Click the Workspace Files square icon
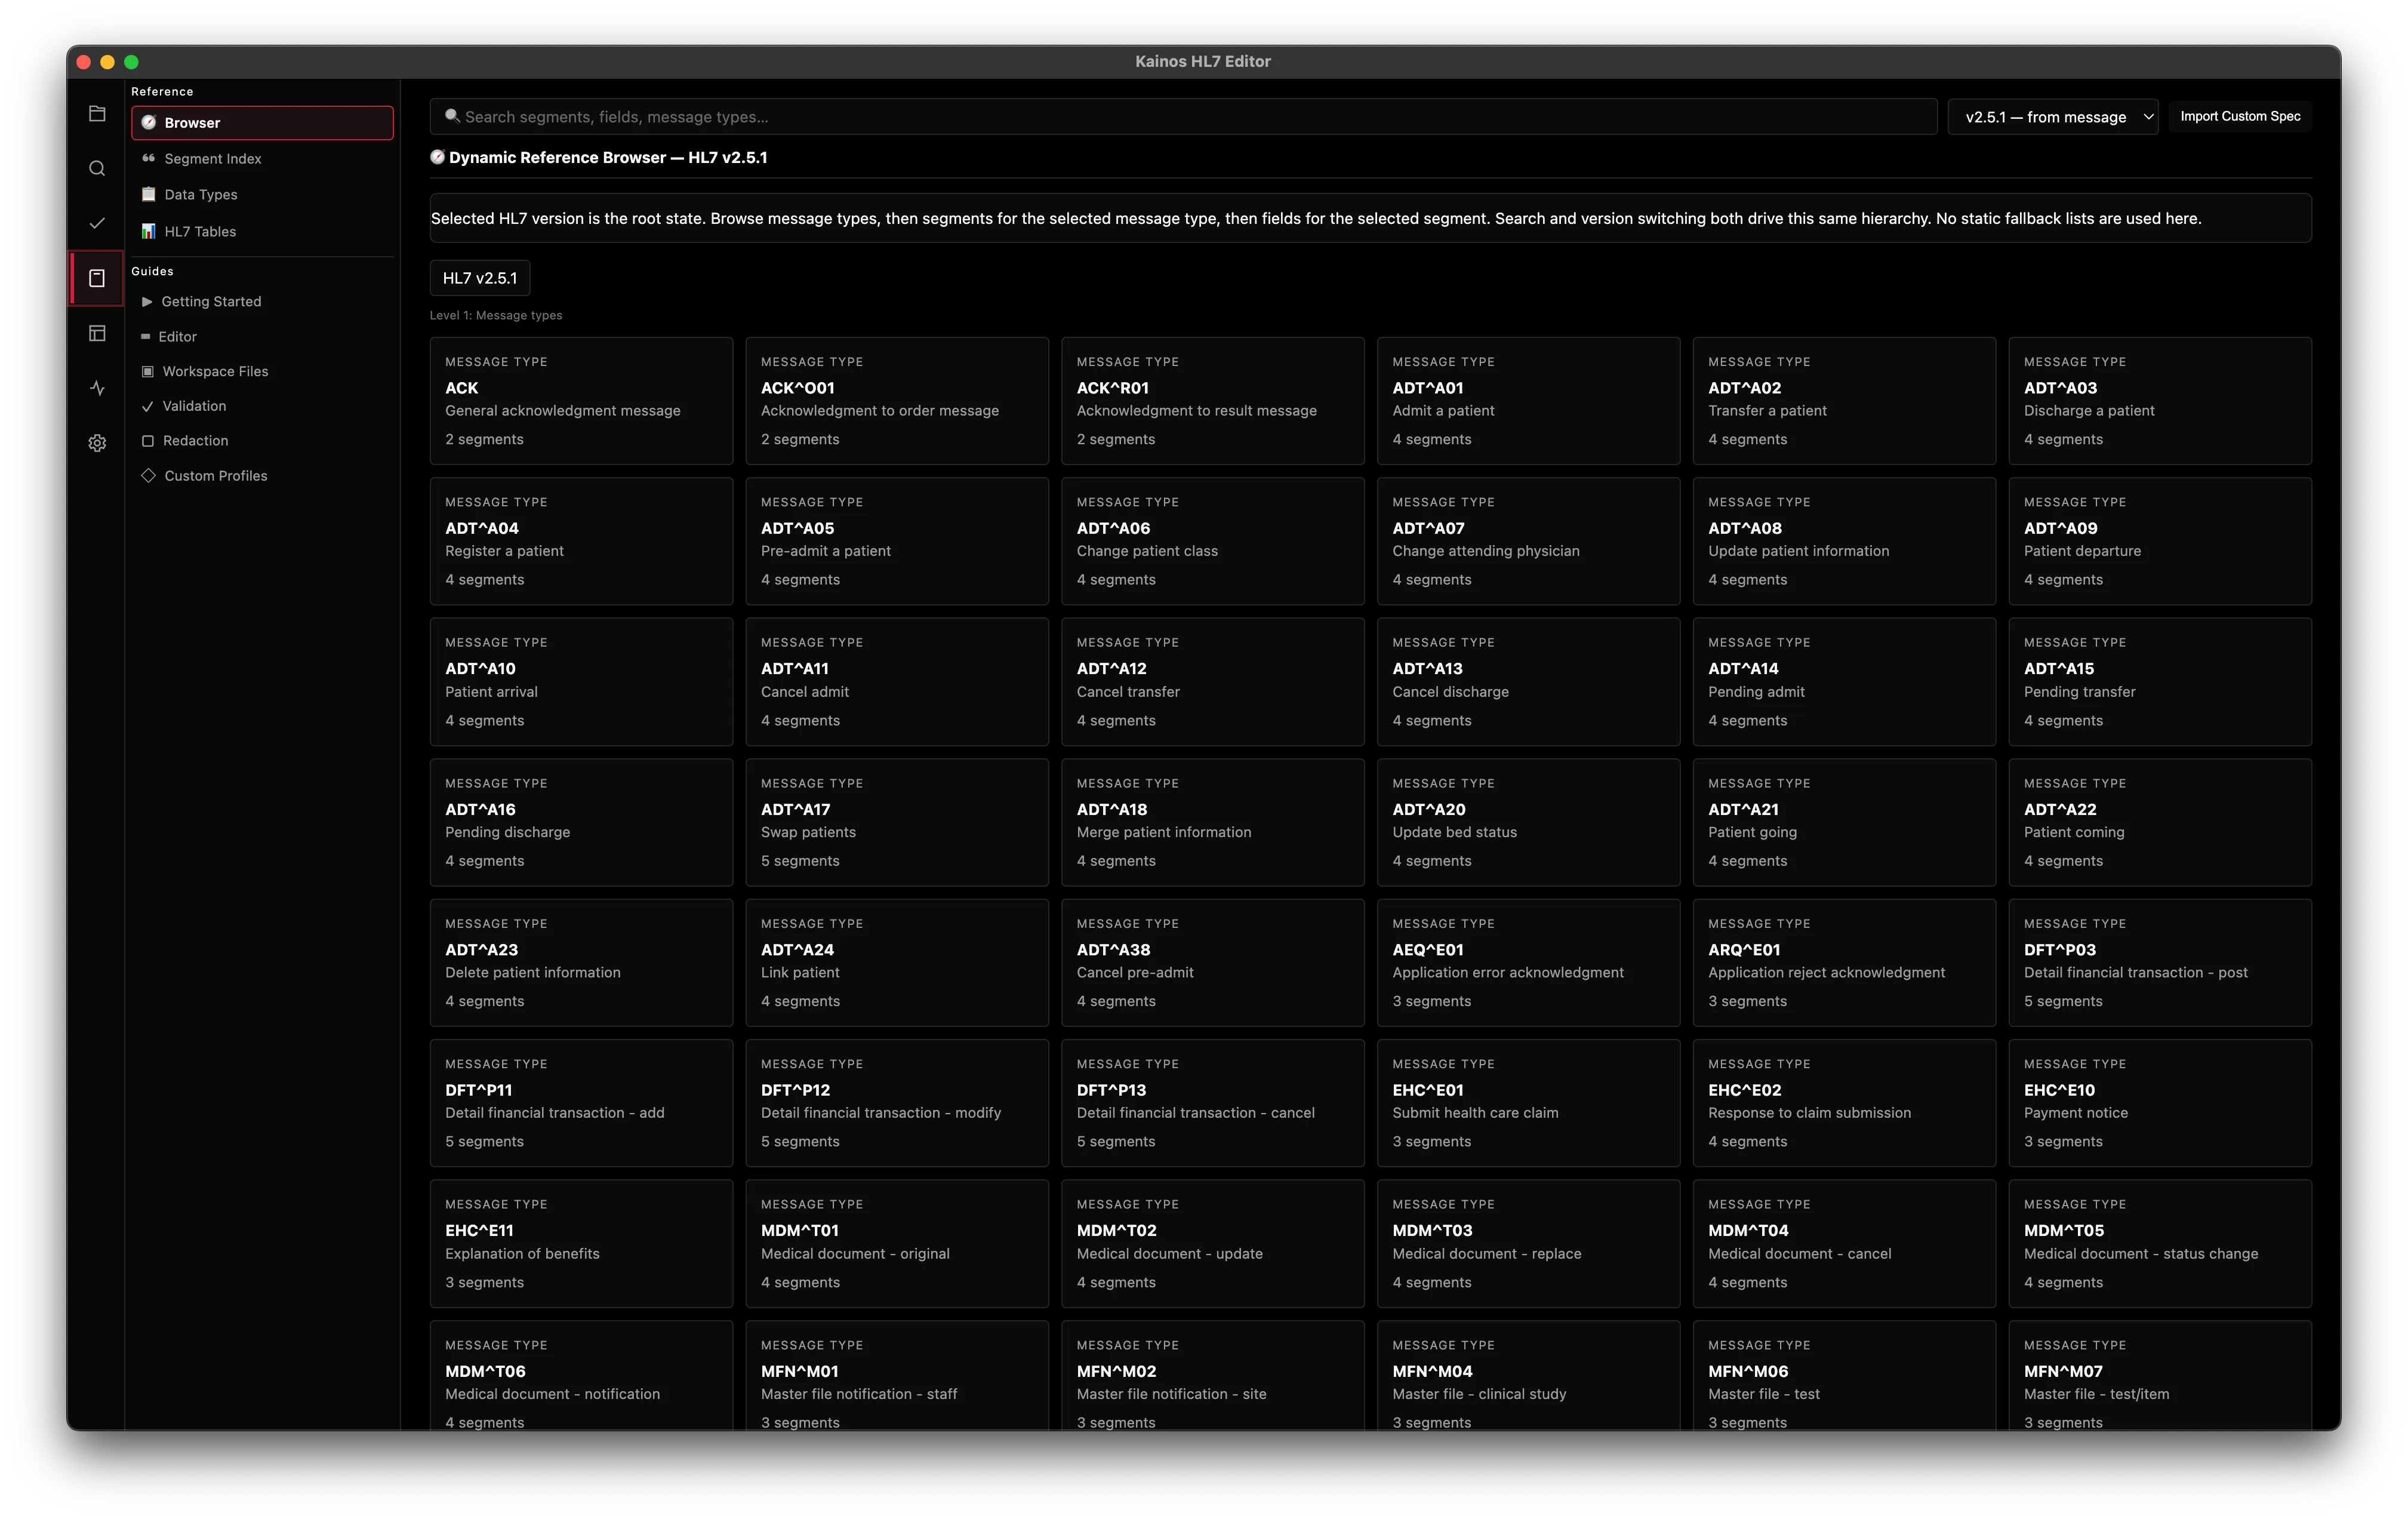Viewport: 2408px width, 1519px height. (x=148, y=371)
